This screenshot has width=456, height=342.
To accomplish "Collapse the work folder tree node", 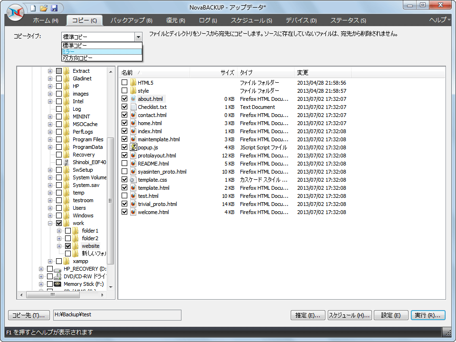I will point(50,223).
